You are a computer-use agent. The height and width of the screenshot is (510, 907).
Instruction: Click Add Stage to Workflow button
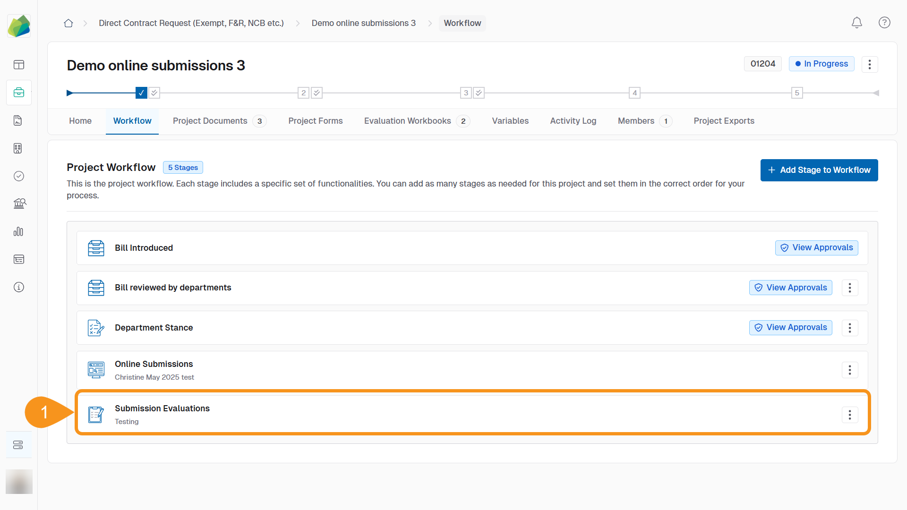point(819,170)
